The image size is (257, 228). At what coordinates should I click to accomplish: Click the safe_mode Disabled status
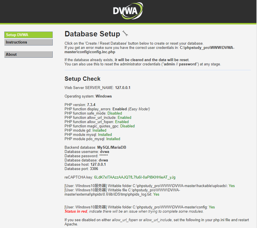pyautogui.click(x=115, y=113)
